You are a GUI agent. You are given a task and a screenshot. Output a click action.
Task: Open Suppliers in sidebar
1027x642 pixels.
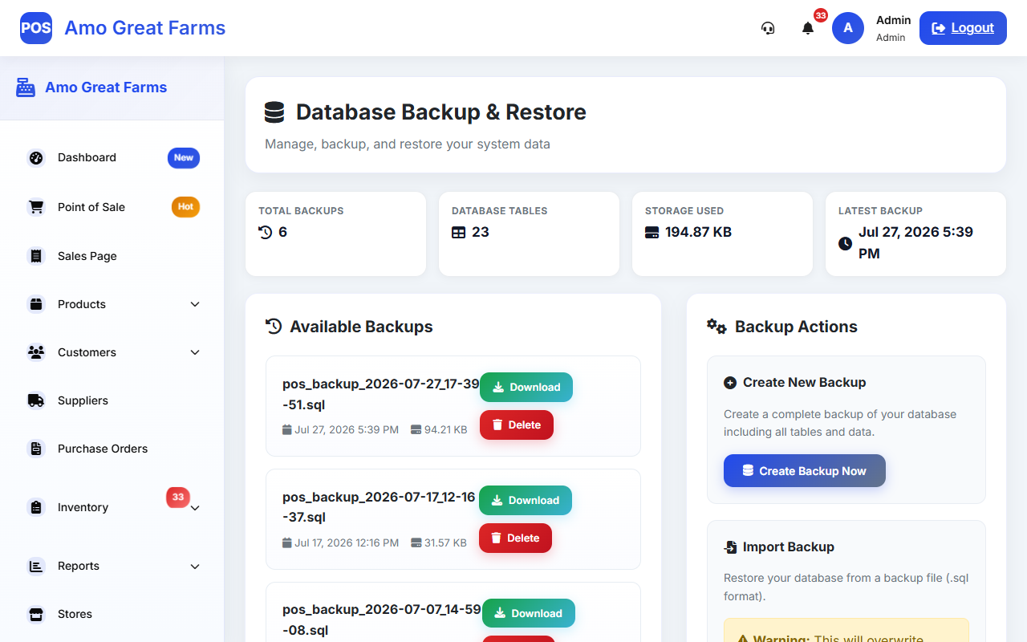[112, 400]
